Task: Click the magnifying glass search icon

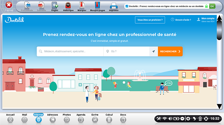Action: coord(41,51)
